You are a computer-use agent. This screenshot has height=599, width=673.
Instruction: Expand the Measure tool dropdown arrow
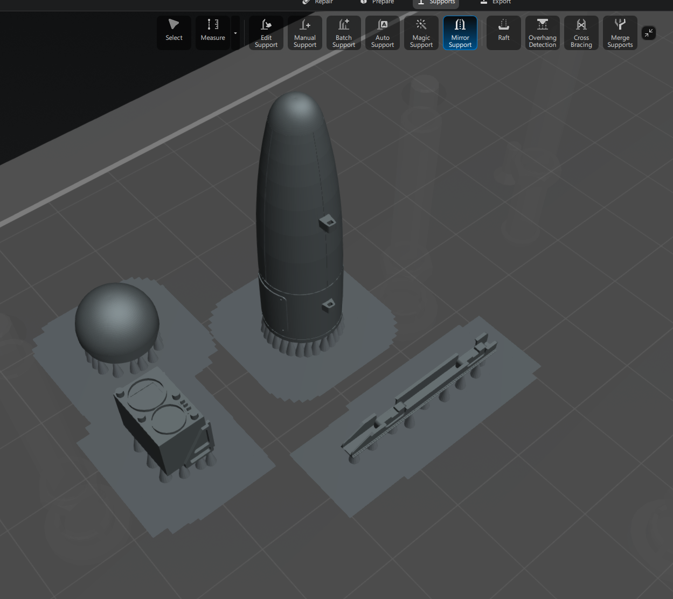click(235, 33)
